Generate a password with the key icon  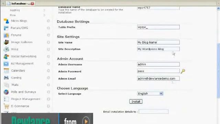183,71
